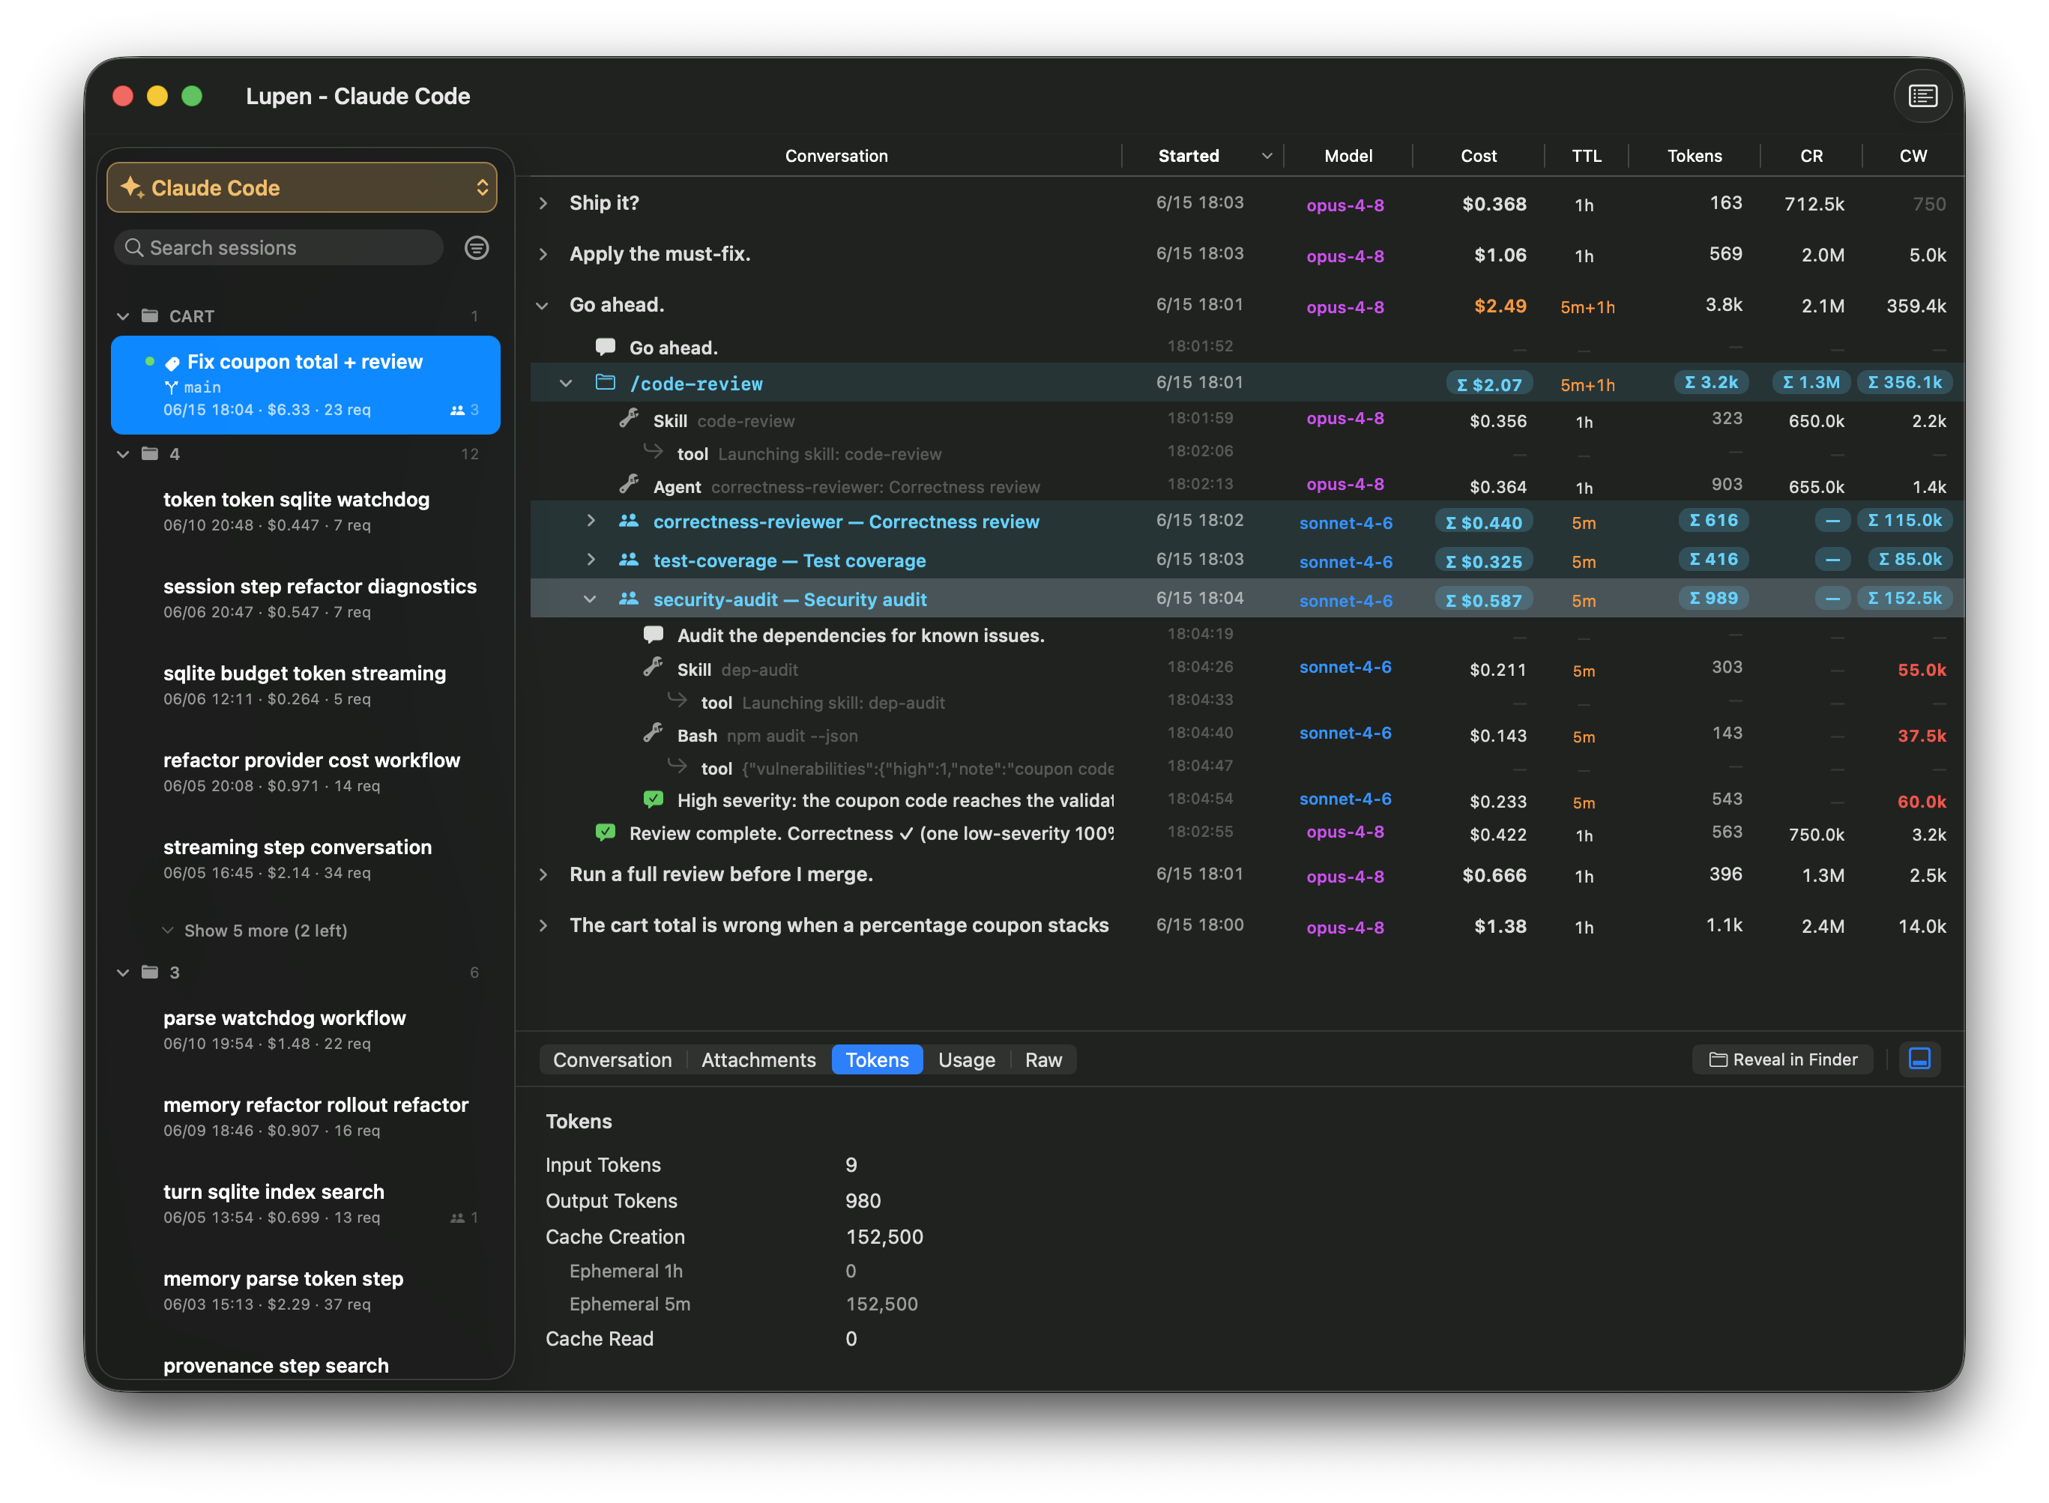Collapse the security-audit subagent row
This screenshot has height=1503, width=2049.
pyautogui.click(x=590, y=599)
